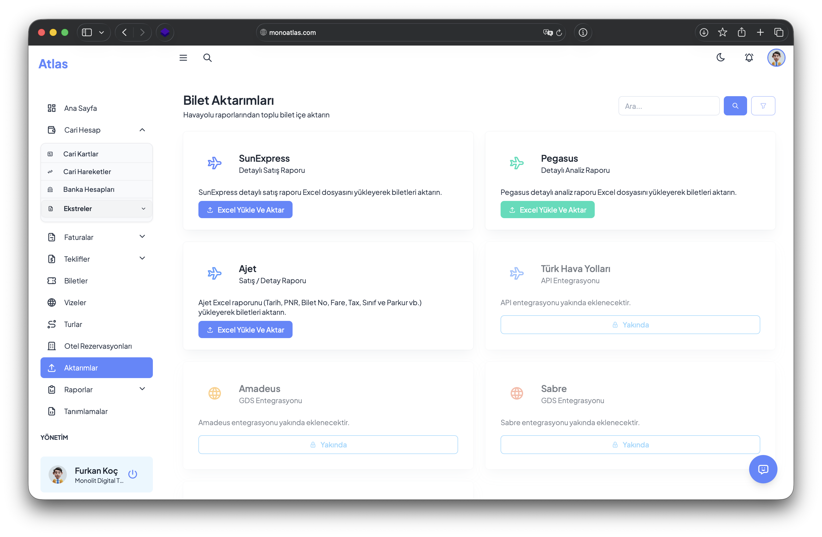The width and height of the screenshot is (822, 537).
Task: Open notifications bell icon
Action: (x=749, y=58)
